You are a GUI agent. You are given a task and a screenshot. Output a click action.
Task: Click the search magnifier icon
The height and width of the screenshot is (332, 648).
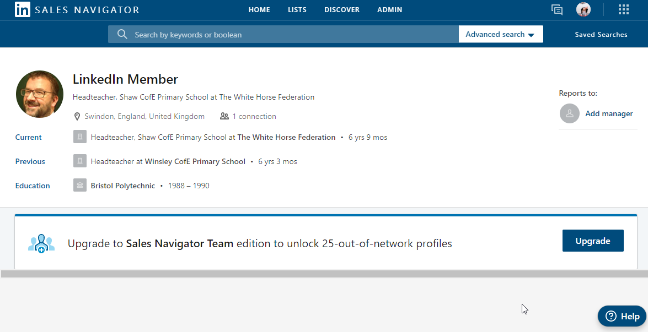pyautogui.click(x=122, y=34)
